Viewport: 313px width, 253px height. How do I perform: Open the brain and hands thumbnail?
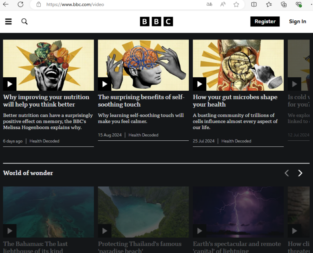coord(143,65)
